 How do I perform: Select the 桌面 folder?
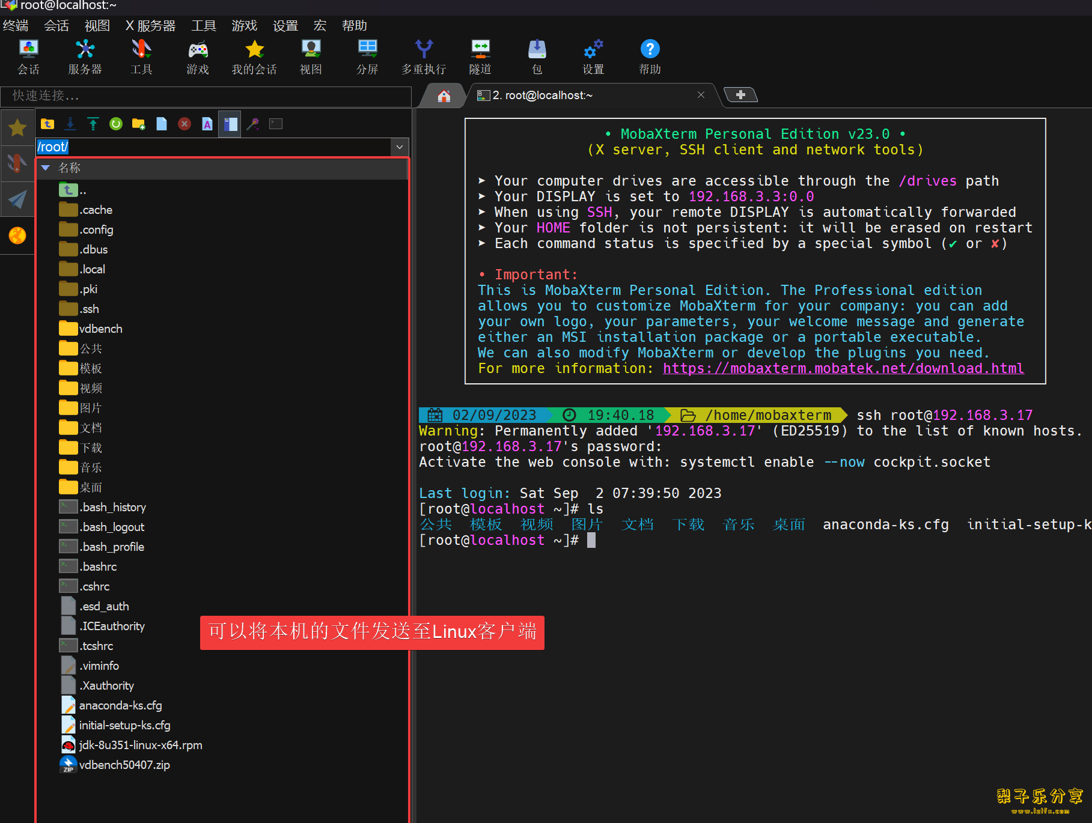[x=81, y=488]
